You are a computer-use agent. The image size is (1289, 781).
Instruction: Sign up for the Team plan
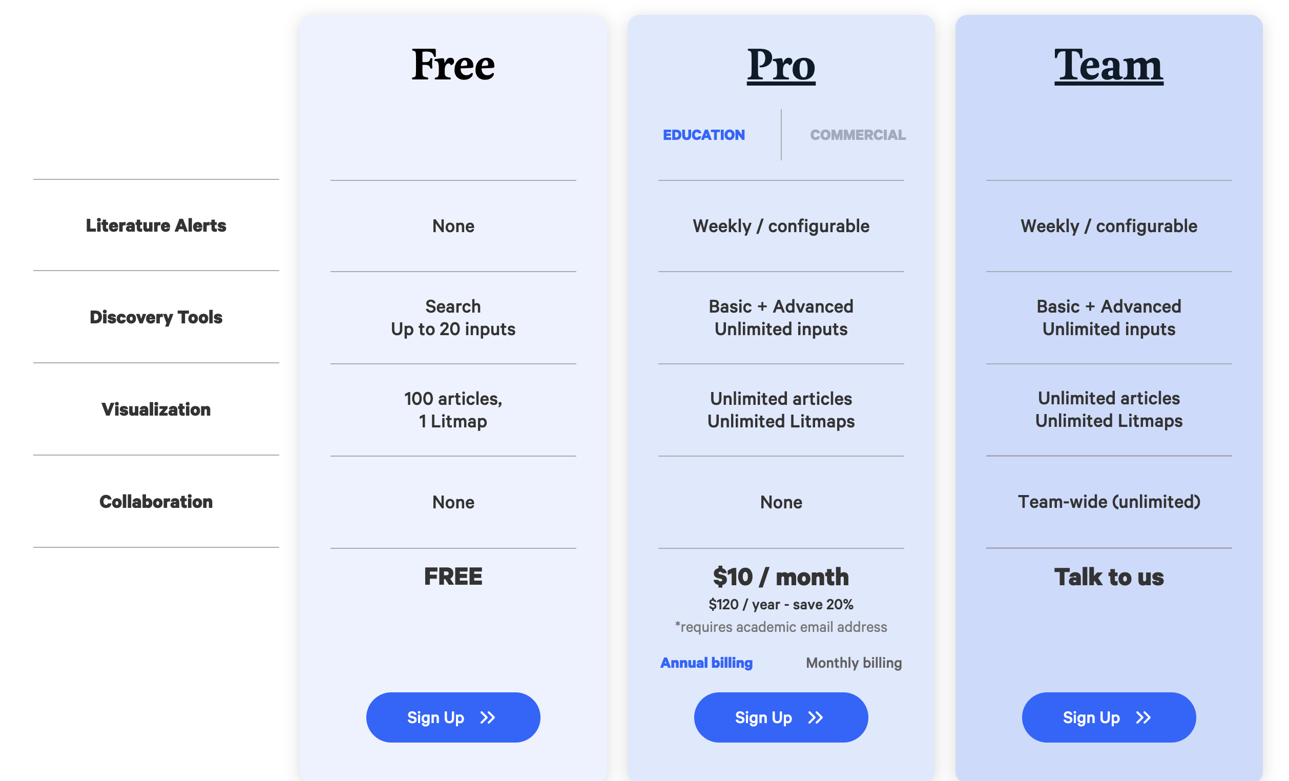[1109, 717]
